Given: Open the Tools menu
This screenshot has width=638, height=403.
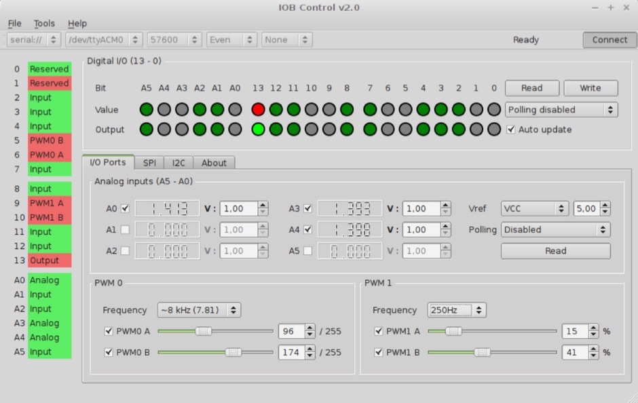Looking at the screenshot, I should [x=43, y=22].
